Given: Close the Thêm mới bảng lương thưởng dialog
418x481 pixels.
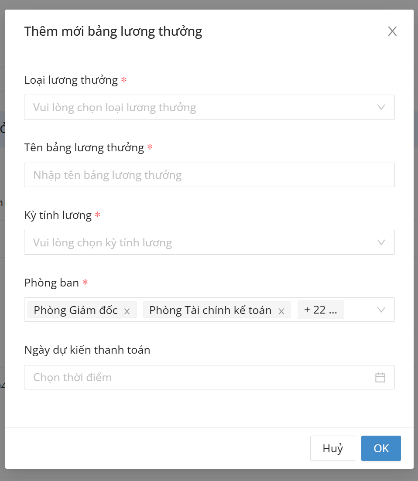Looking at the screenshot, I should pos(392,31).
